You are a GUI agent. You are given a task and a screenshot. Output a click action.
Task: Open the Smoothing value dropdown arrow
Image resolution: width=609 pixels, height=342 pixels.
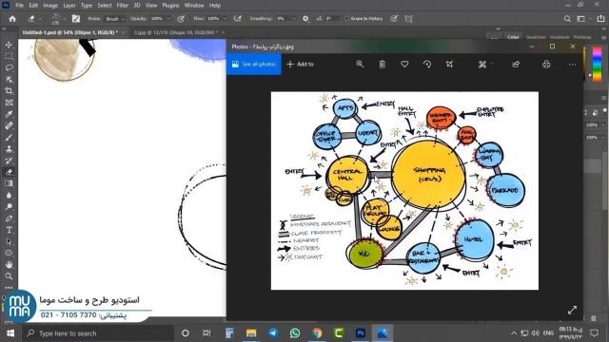click(x=294, y=19)
